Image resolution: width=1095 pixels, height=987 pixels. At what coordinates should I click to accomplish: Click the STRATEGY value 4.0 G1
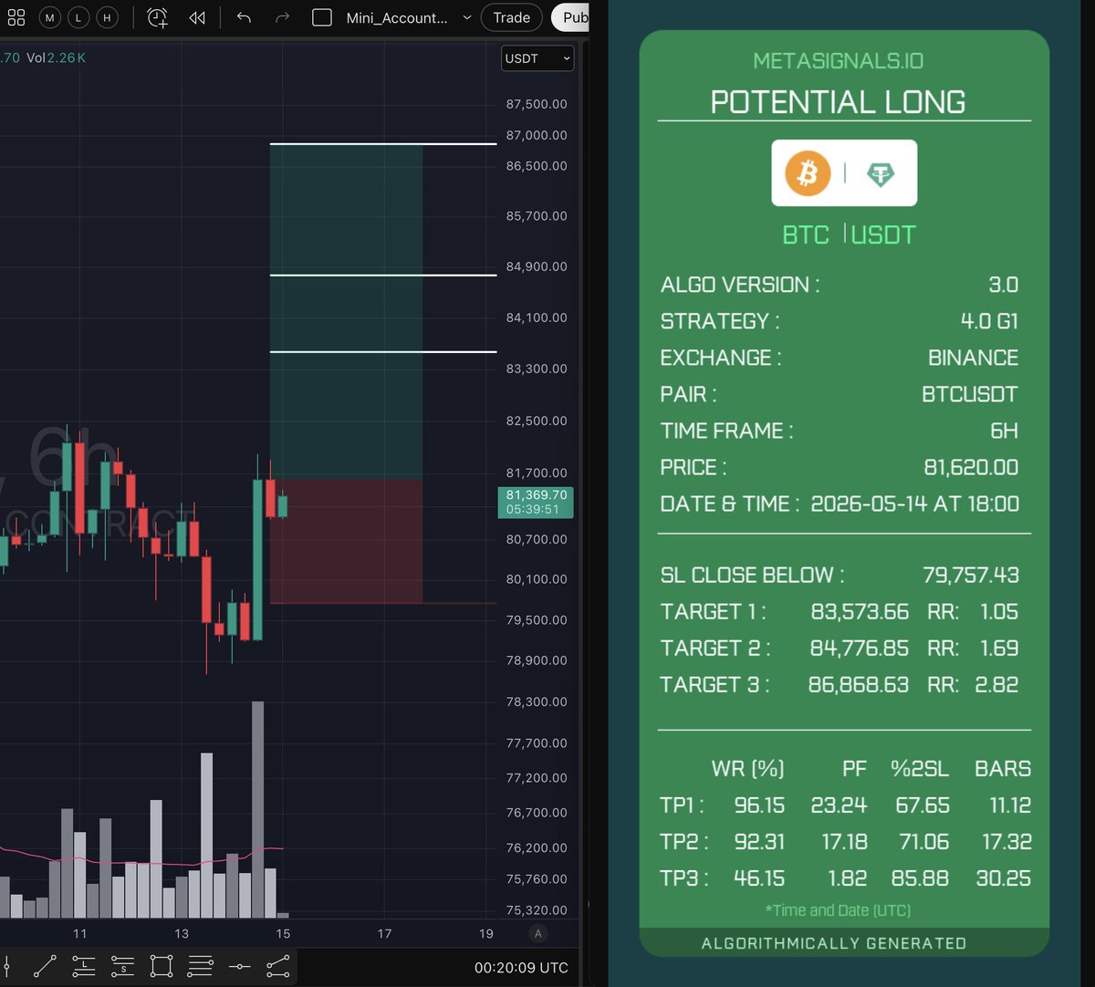(x=989, y=321)
